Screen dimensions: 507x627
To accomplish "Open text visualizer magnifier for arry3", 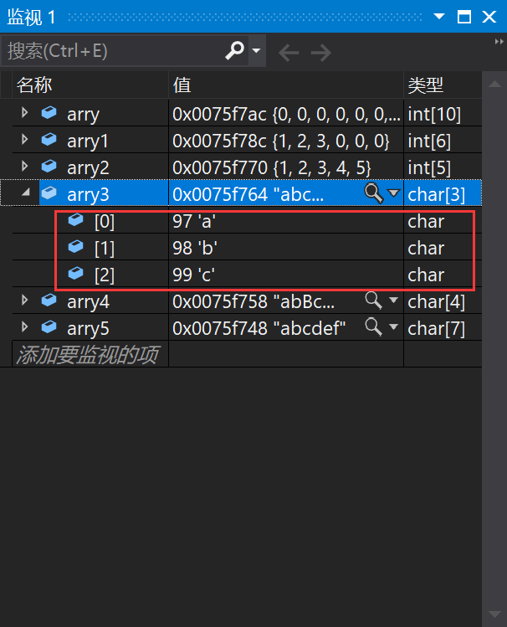I will pos(374,193).
